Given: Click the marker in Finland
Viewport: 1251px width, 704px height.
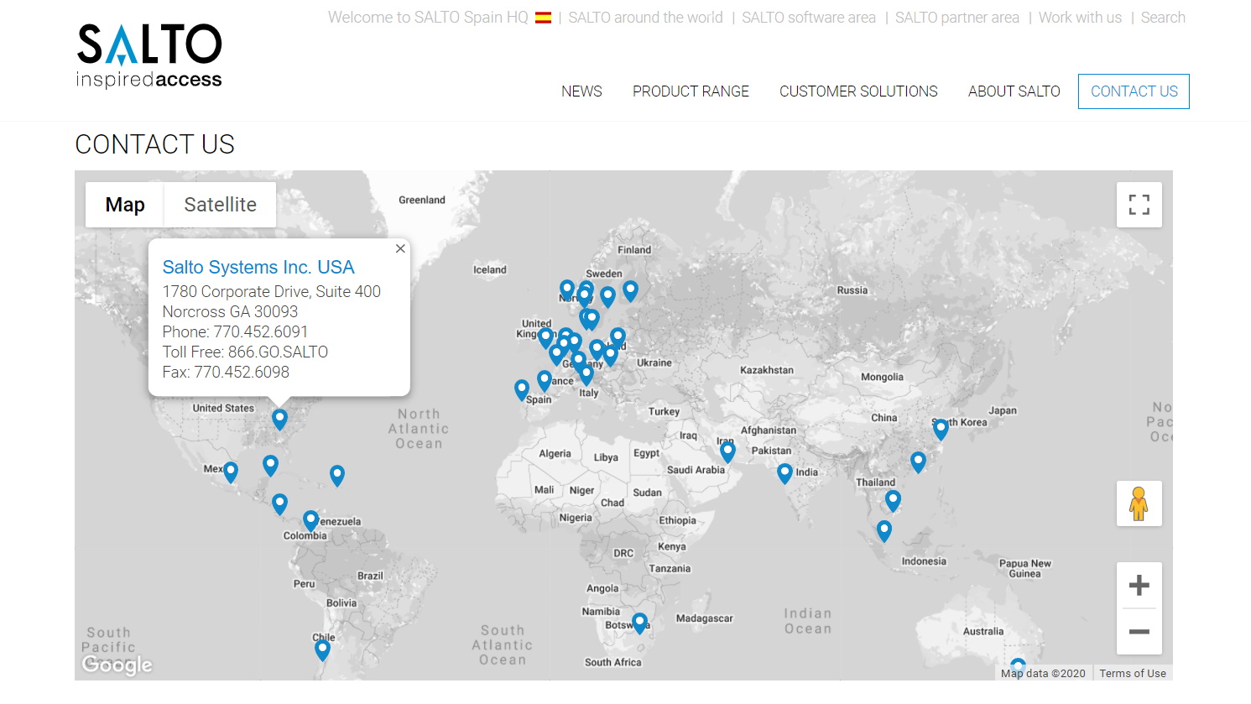Looking at the screenshot, I should pyautogui.click(x=630, y=291).
